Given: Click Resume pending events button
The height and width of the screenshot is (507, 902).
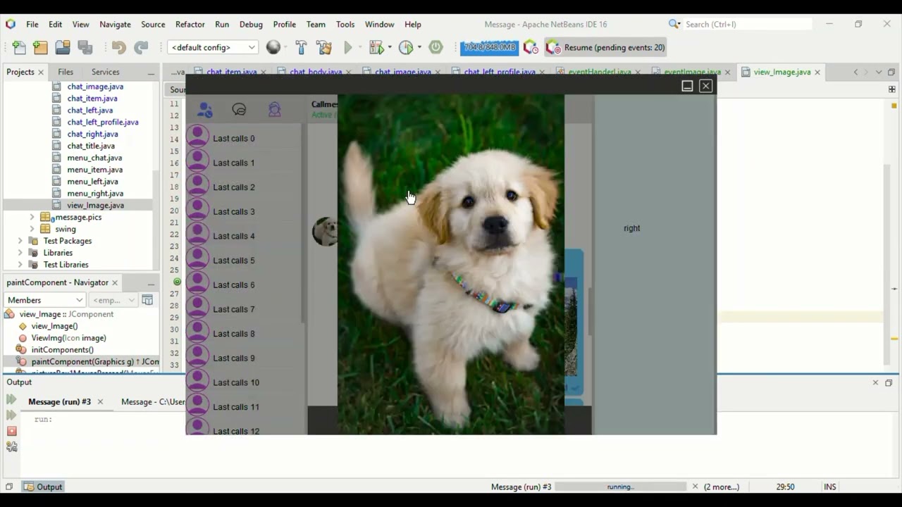Looking at the screenshot, I should 606,47.
